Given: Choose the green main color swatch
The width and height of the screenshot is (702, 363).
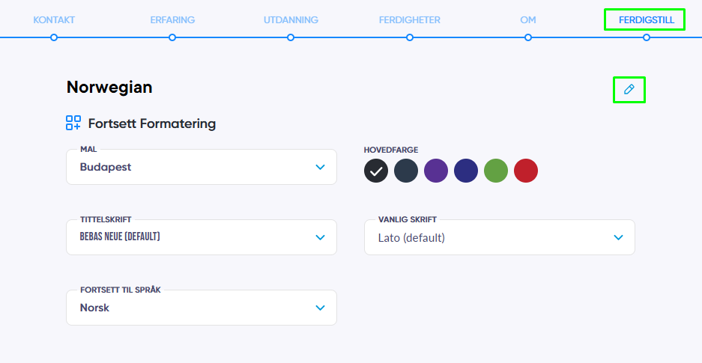Looking at the screenshot, I should 496,171.
